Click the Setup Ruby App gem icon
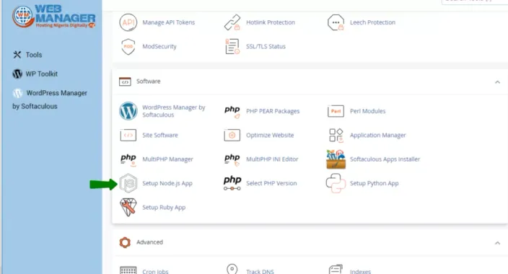The width and height of the screenshot is (508, 274). coord(128,207)
